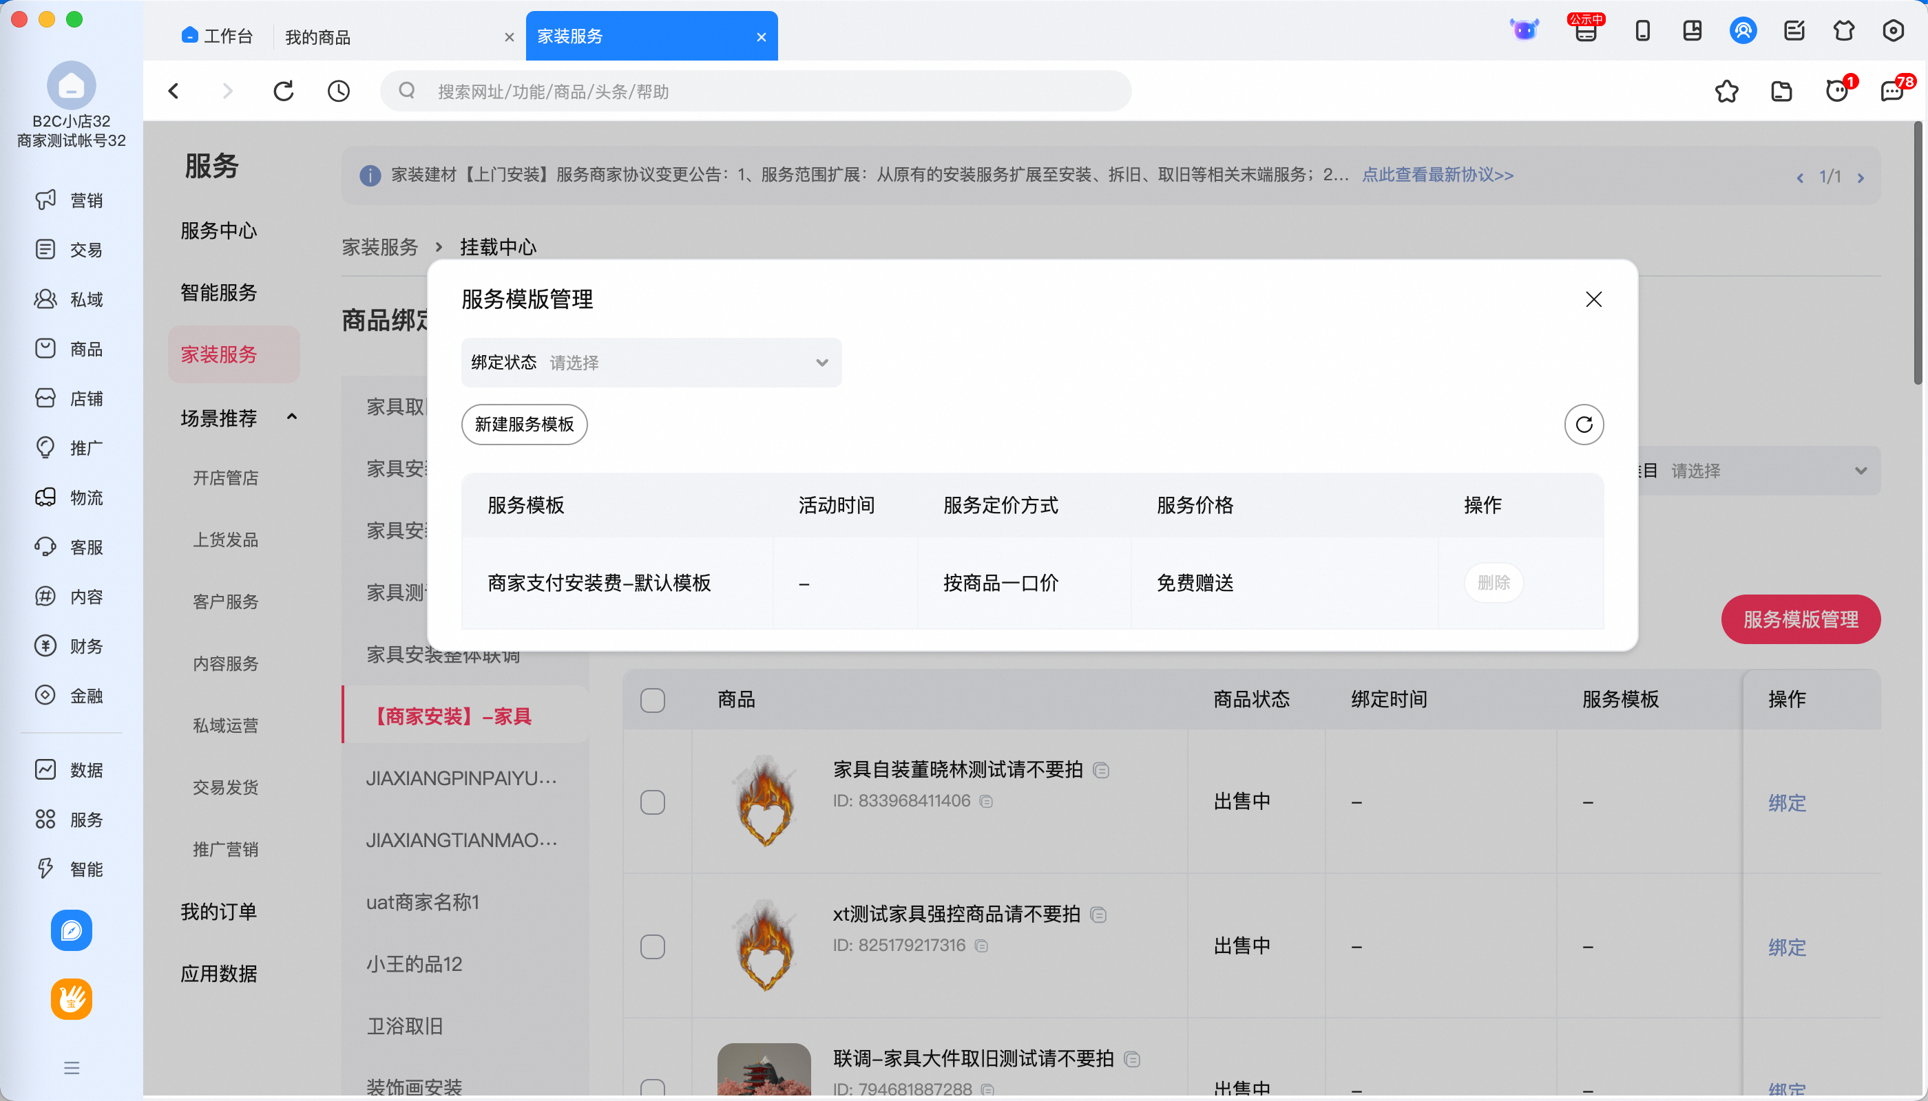Click 绑定 for 家具自装董晓林测试 product
The width and height of the screenshot is (1928, 1101).
pyautogui.click(x=1788, y=802)
